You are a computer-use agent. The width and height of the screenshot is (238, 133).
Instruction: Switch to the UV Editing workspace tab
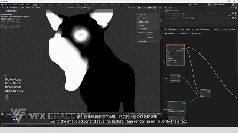click(x=59, y=5)
